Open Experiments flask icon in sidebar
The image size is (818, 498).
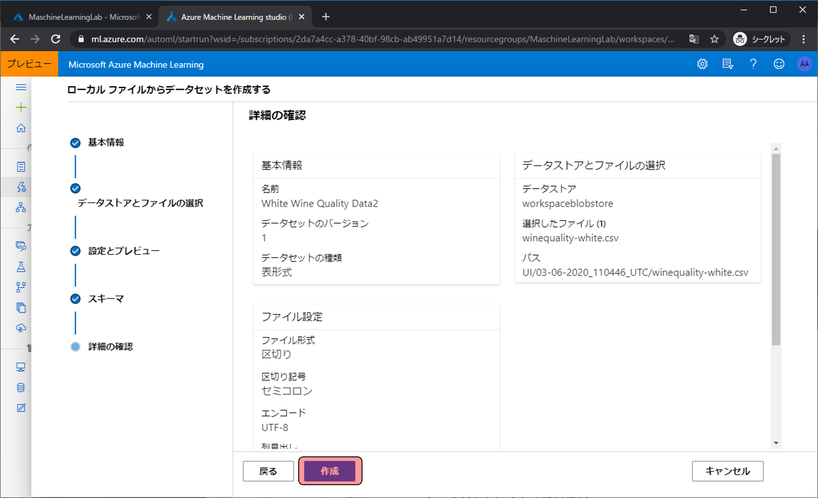point(21,267)
